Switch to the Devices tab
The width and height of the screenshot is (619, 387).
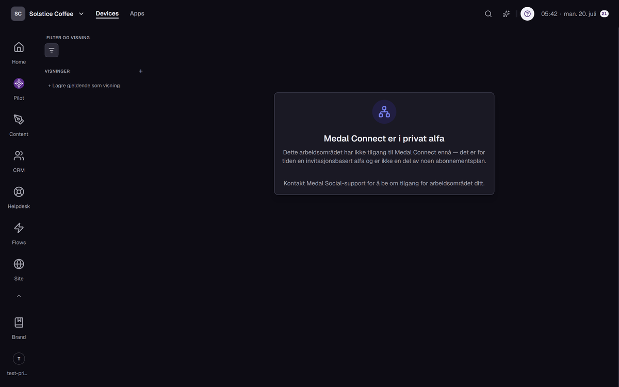point(107,13)
